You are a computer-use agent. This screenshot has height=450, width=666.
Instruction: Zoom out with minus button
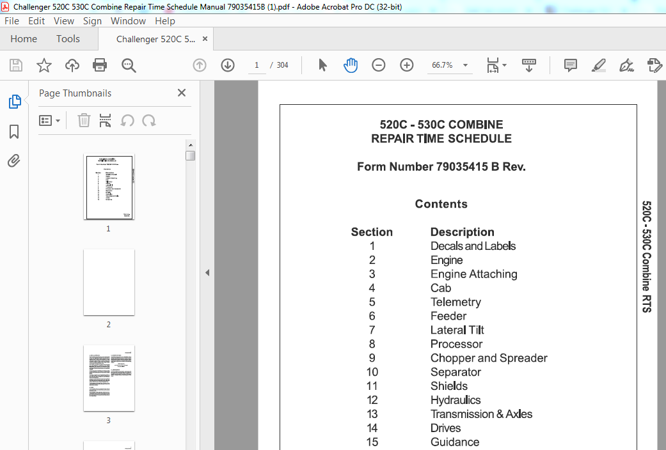(x=379, y=65)
